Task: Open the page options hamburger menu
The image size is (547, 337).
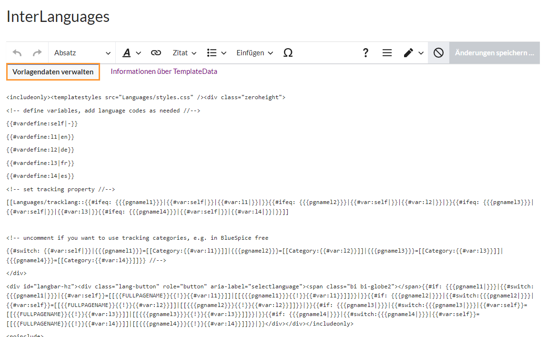Action: (x=387, y=53)
